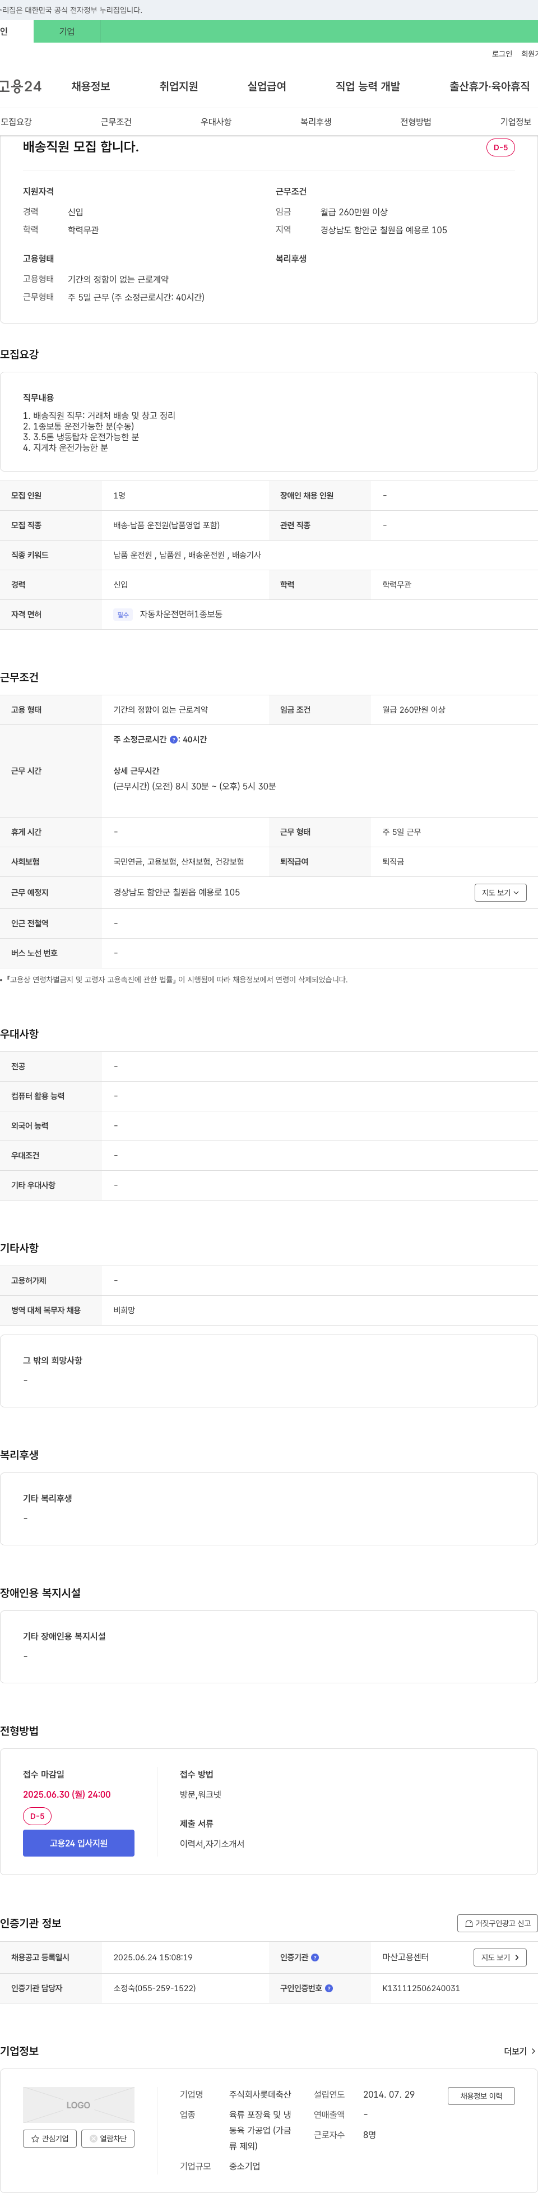Open the 실업급여 menu
Image resolution: width=538 pixels, height=2193 pixels.
(x=266, y=86)
